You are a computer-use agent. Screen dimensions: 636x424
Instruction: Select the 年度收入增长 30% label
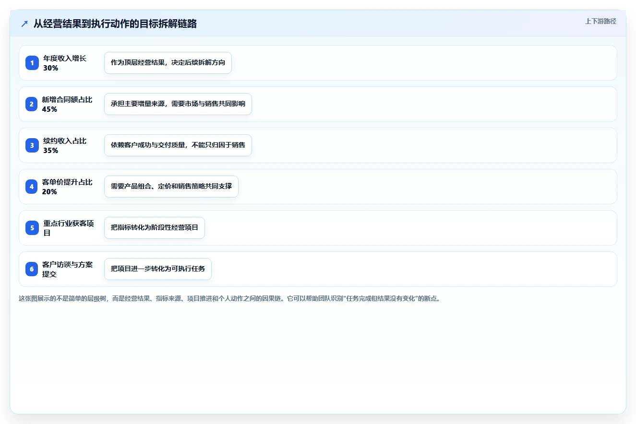point(65,63)
